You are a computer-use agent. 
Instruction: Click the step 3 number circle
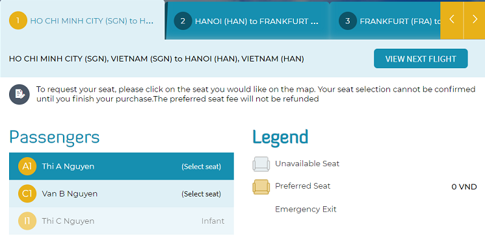click(x=348, y=21)
